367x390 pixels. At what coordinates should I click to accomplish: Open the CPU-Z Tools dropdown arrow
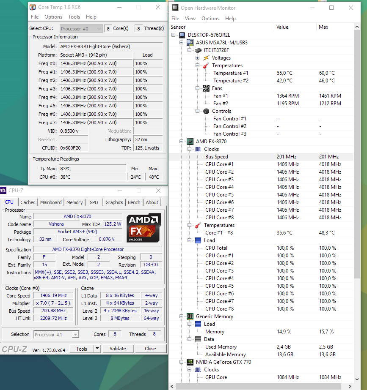click(97, 349)
